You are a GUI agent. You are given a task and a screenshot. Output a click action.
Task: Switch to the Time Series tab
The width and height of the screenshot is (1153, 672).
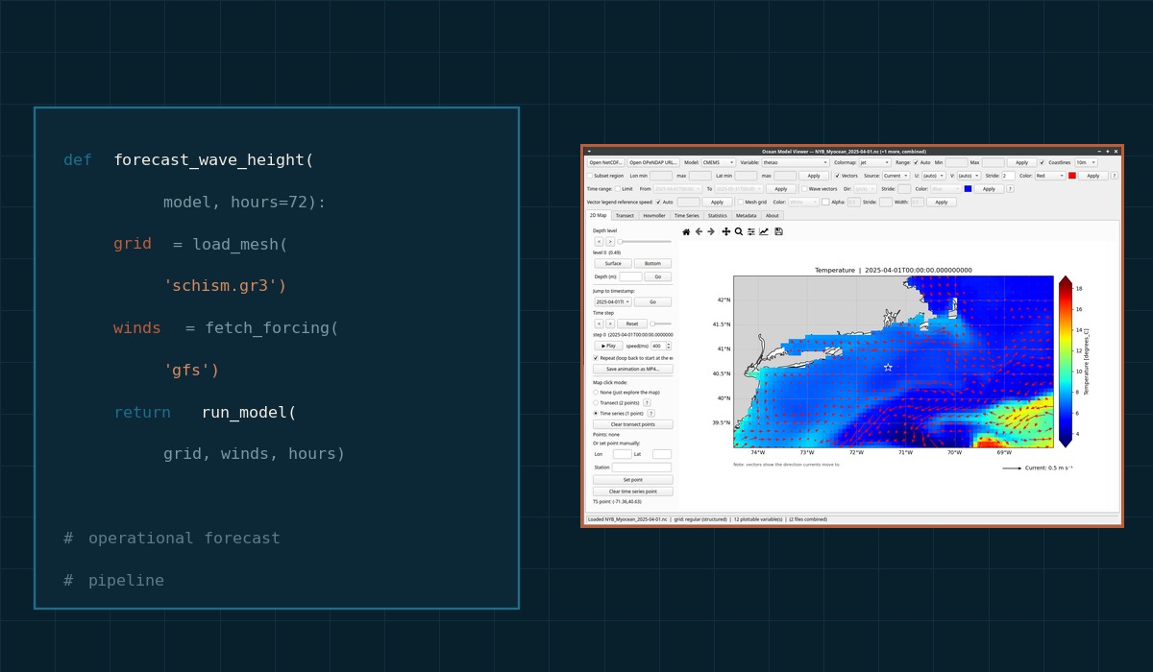click(687, 215)
